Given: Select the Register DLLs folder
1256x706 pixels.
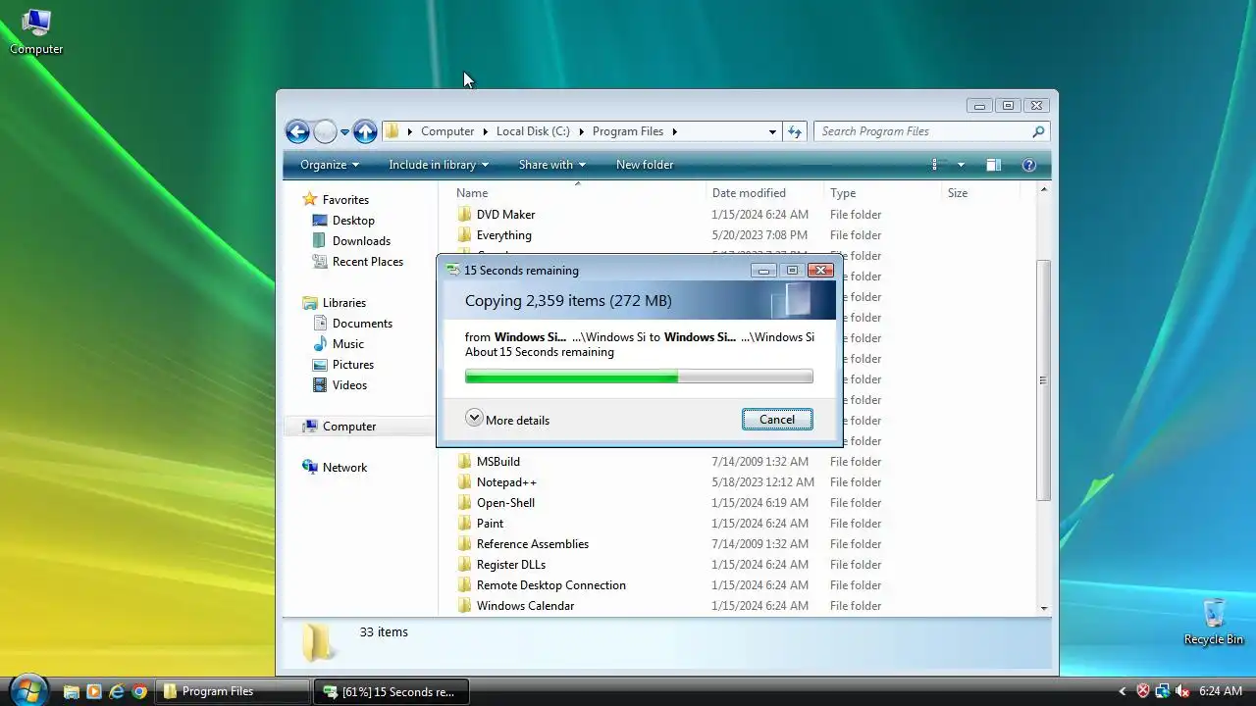Looking at the screenshot, I should pyautogui.click(x=510, y=565).
